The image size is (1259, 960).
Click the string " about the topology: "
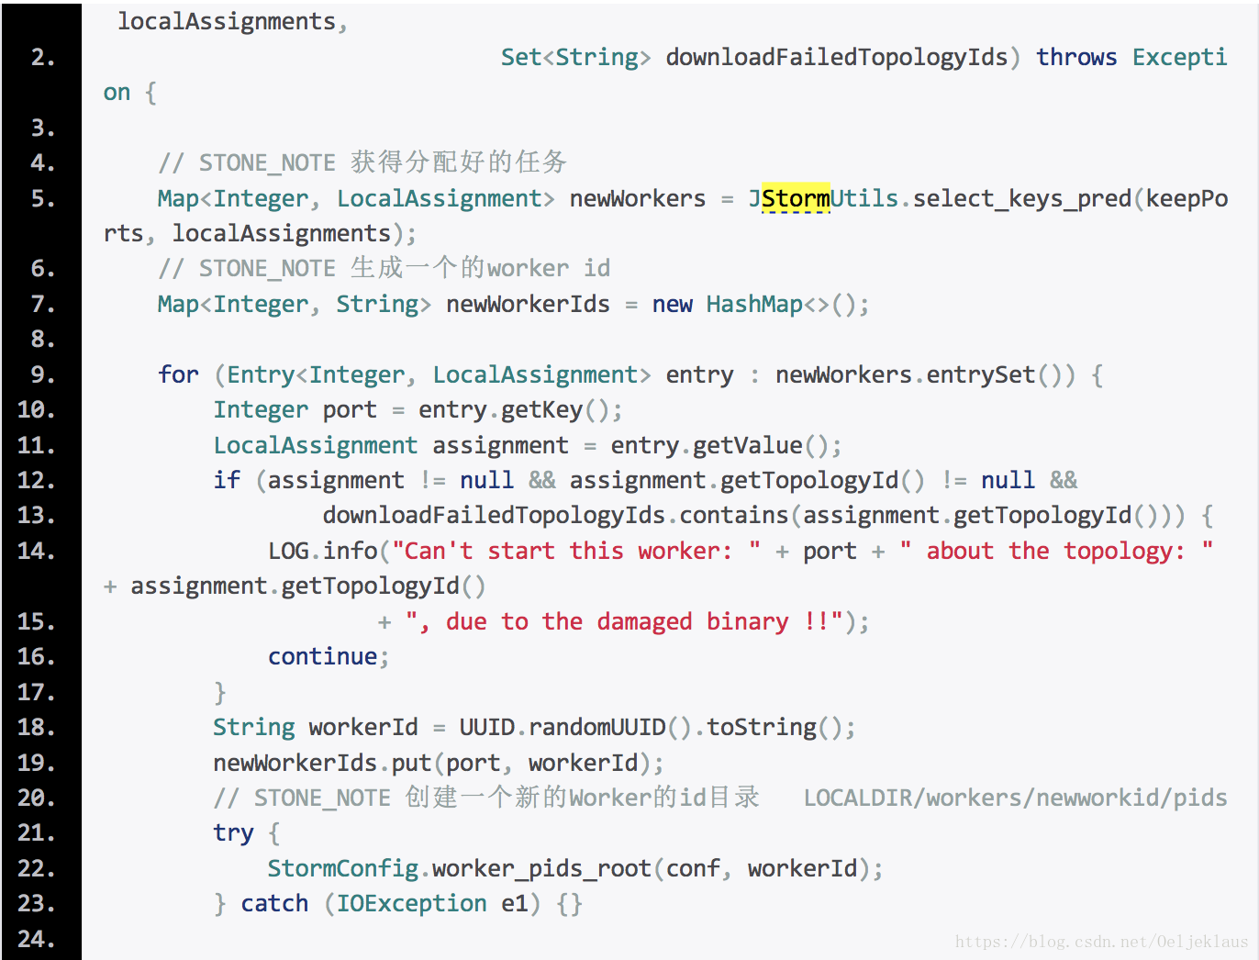1057,551
